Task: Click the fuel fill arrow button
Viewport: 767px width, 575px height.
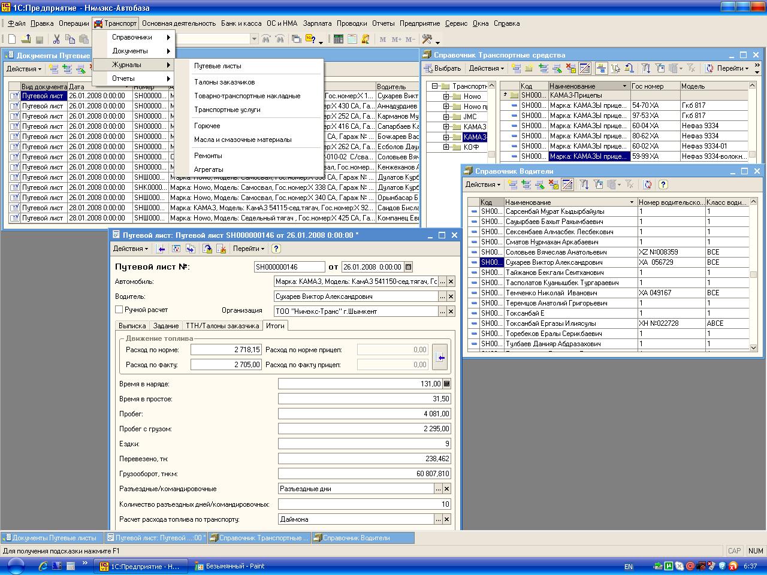Action: click(x=440, y=357)
